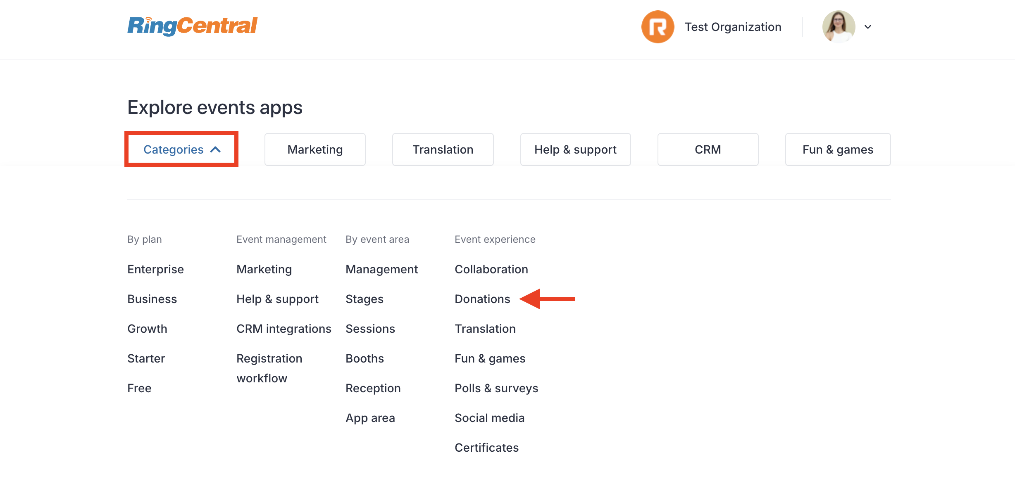Open the user profile avatar

[839, 27]
